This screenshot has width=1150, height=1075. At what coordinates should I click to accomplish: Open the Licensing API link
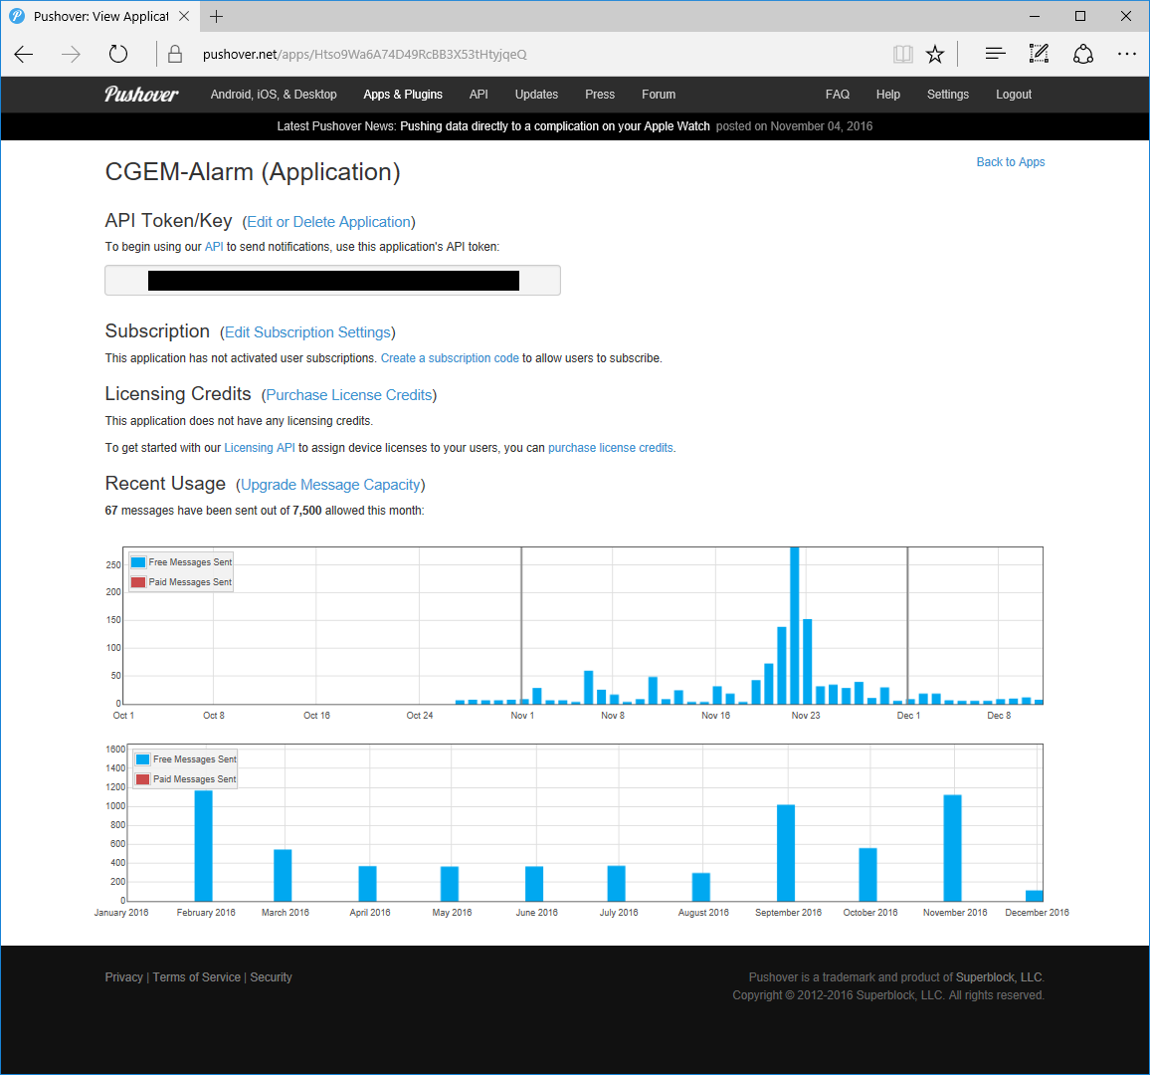pos(260,448)
